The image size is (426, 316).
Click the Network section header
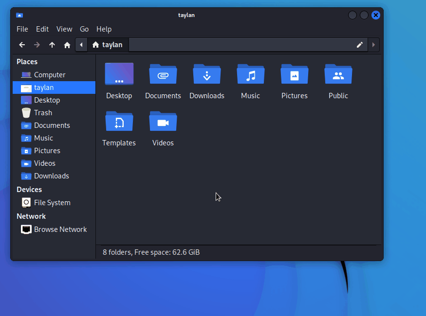31,216
